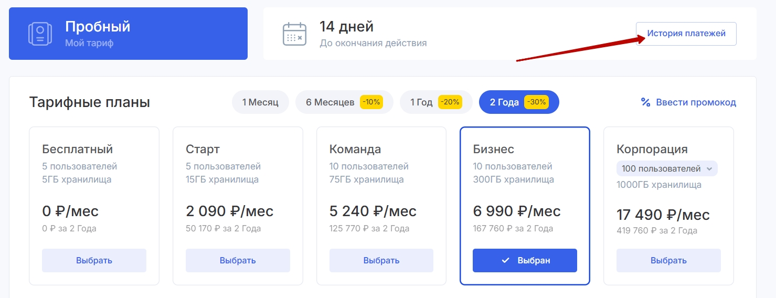Click the -20% discount badge

(450, 102)
